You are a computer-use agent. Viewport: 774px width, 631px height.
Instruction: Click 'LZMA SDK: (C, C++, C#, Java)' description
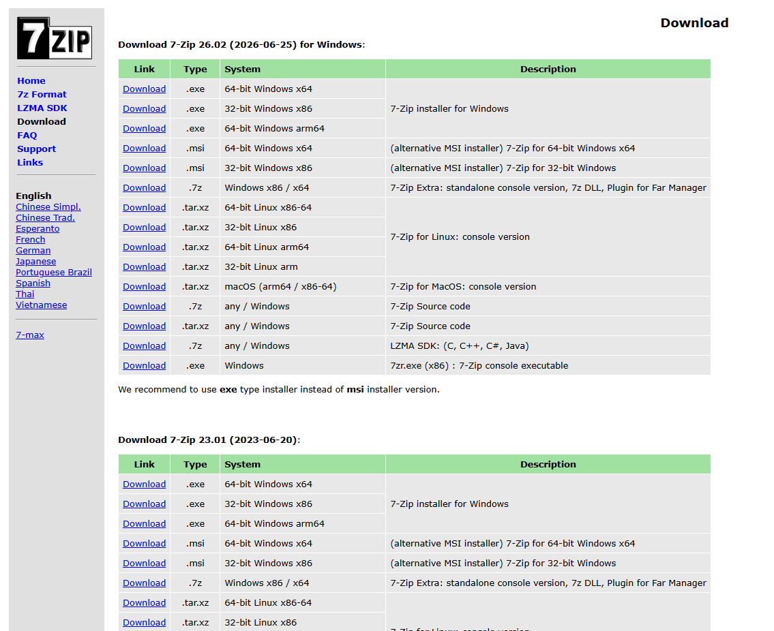(460, 345)
